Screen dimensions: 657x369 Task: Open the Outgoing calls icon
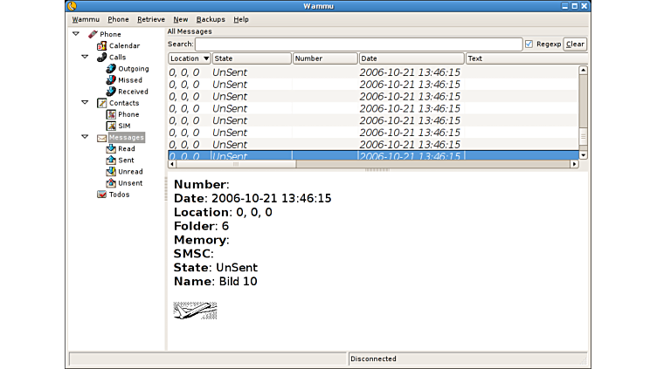(x=111, y=68)
